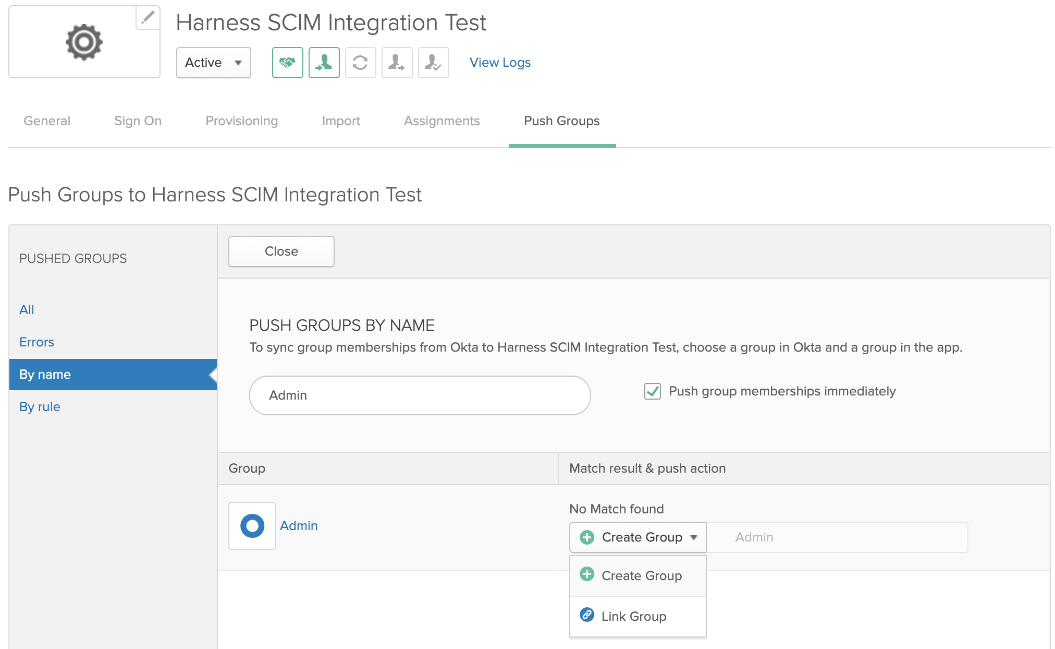Click the user checkmark icon
Viewport: 1055px width, 649px height.
[434, 63]
